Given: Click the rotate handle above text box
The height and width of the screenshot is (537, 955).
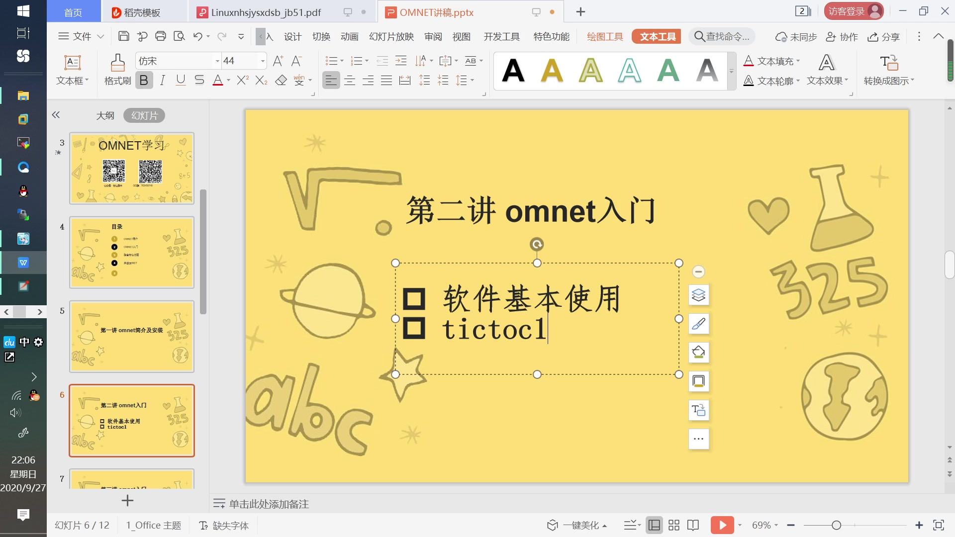Looking at the screenshot, I should pos(537,244).
